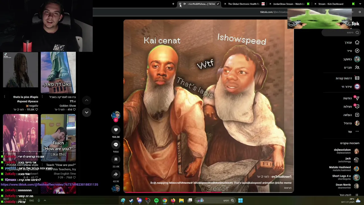The image size is (364, 205).
Task: Open Discord from the taskbar
Action: (x=139, y=200)
